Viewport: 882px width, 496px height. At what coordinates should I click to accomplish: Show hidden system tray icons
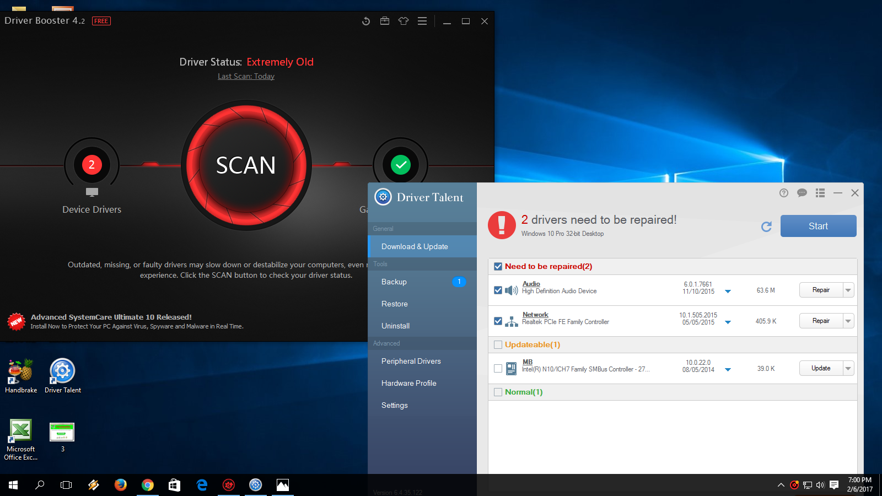[781, 485]
